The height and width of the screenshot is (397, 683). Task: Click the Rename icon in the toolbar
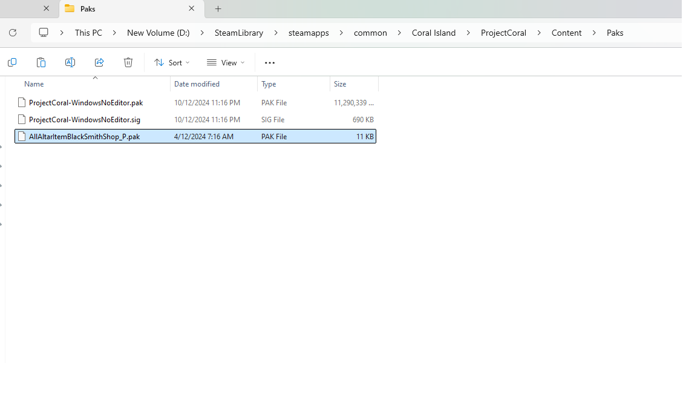70,63
